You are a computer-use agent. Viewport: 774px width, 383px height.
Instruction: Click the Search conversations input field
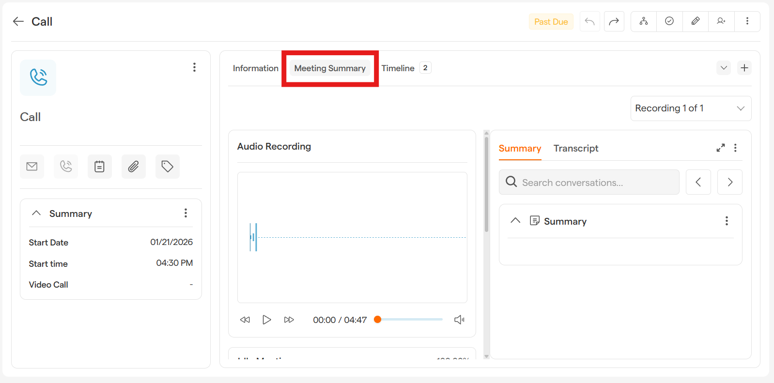(x=589, y=183)
